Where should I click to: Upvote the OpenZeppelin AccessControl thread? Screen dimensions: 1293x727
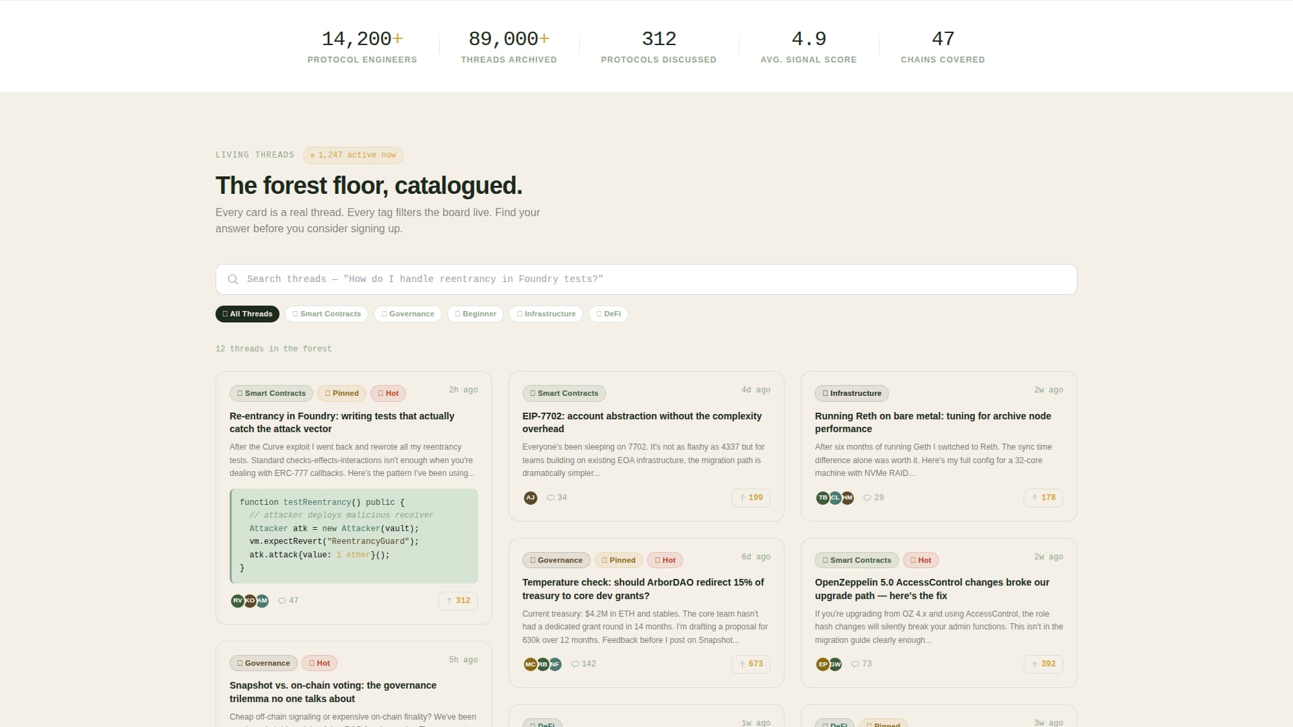pos(1043,664)
